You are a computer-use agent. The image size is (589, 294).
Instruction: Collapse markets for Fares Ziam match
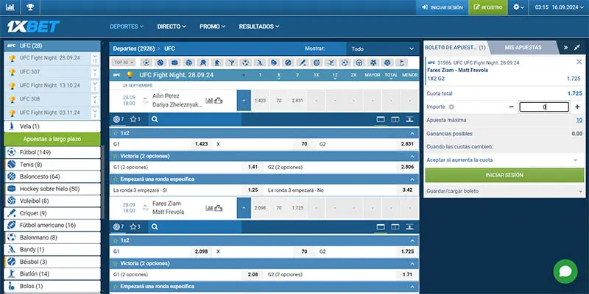[244, 208]
